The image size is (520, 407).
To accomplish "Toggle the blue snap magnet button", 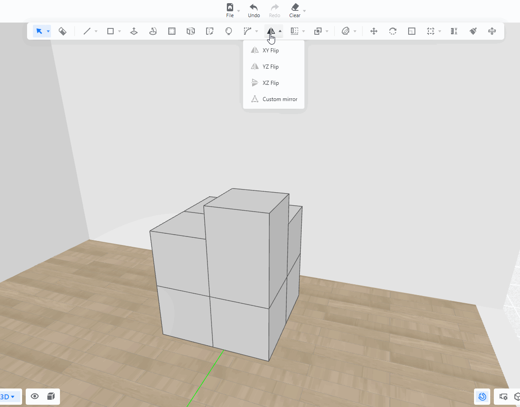I will pyautogui.click(x=482, y=396).
